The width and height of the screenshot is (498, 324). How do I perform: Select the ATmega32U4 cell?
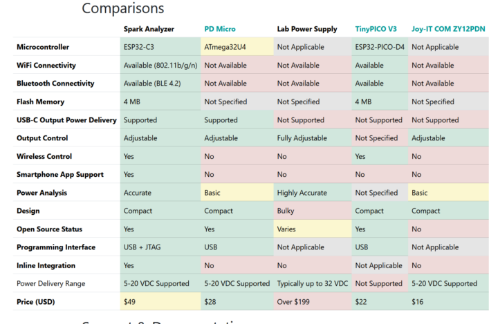click(237, 47)
